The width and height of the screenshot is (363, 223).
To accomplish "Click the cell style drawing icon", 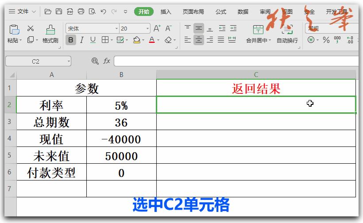I will pyautogui.click(x=120, y=40).
